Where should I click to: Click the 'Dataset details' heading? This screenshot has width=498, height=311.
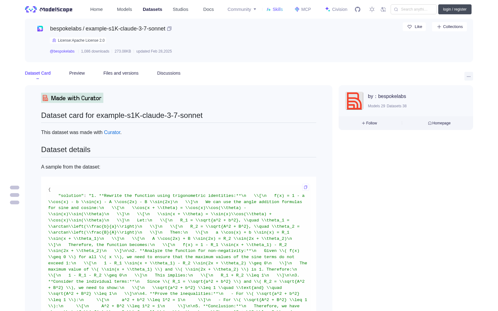(66, 150)
